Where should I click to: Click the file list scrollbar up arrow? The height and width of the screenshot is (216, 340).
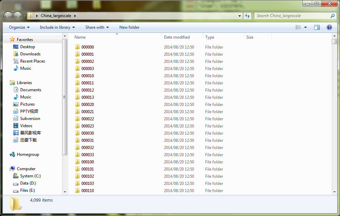[x=335, y=36]
